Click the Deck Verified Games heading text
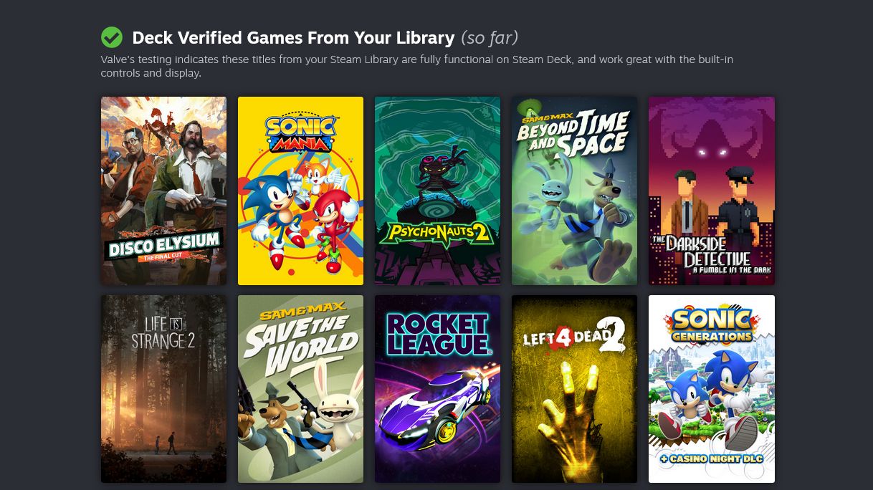The image size is (873, 490). point(293,37)
